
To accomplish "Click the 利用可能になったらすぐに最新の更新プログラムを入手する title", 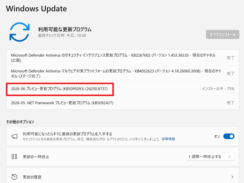I will [67, 134].
